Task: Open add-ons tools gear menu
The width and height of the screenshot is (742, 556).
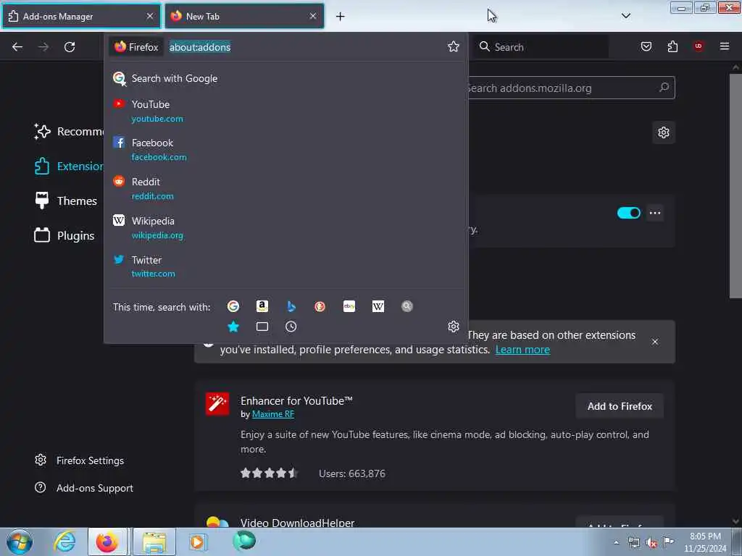Action: click(x=664, y=132)
